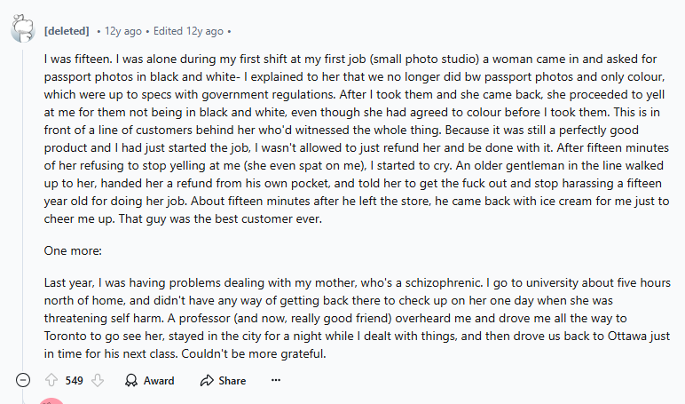Screen dimensions: 685x404
Task: Click the sentence "That guy was the best customer ever."
Action: point(220,218)
